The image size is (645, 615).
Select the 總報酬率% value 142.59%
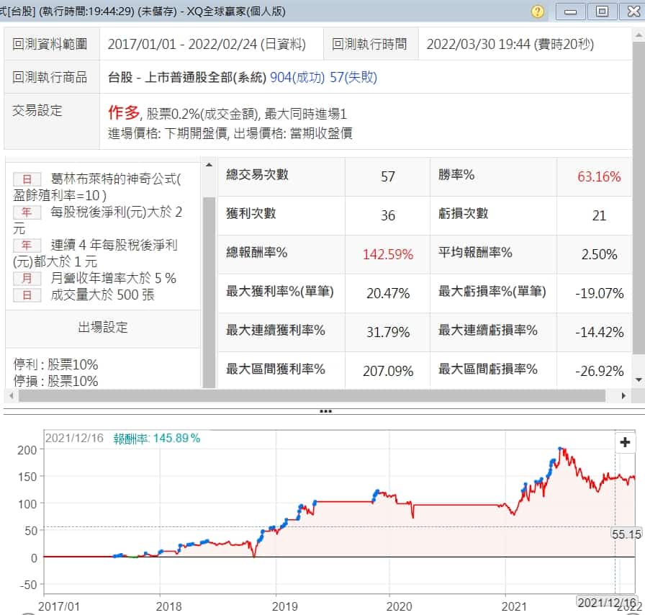coord(388,254)
